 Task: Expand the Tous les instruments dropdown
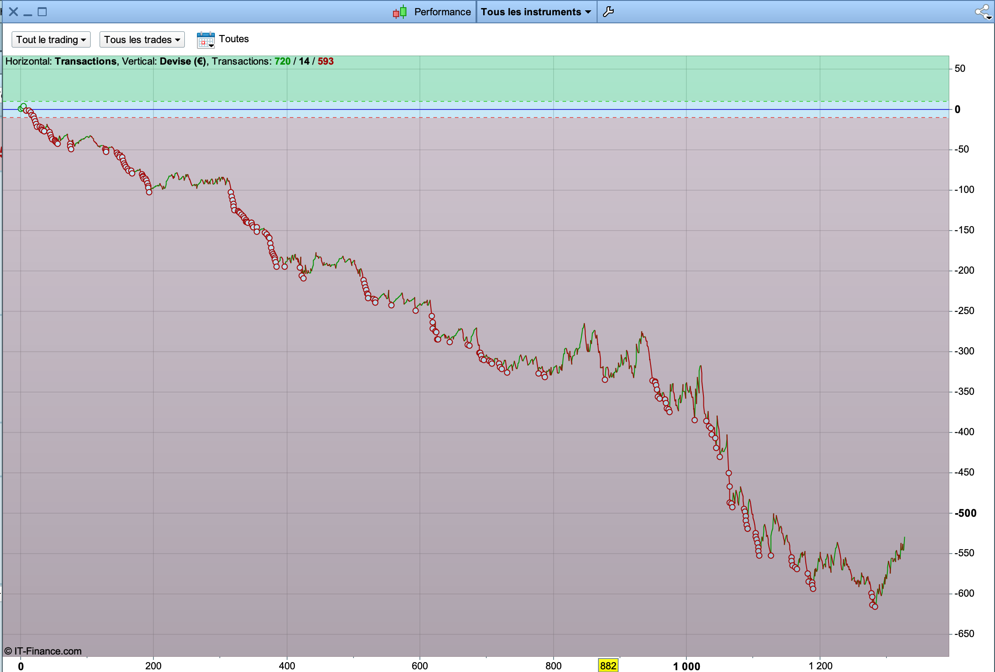[x=536, y=12]
